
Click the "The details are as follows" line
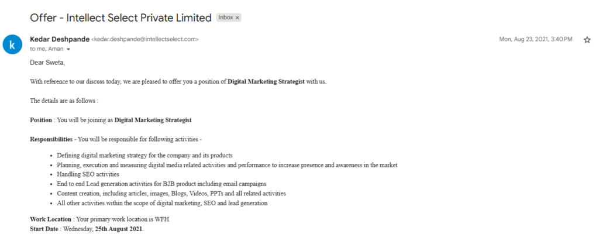(x=64, y=101)
